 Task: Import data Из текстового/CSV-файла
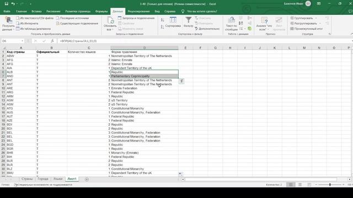point(35,18)
